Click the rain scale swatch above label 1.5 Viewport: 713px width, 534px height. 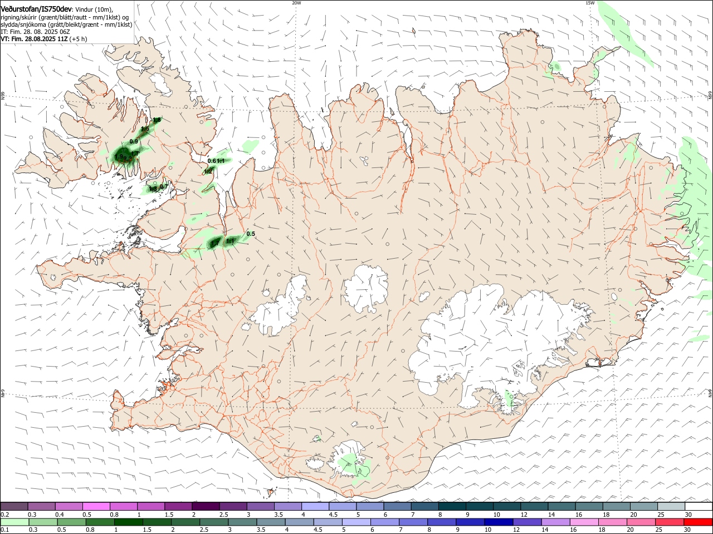[157, 522]
